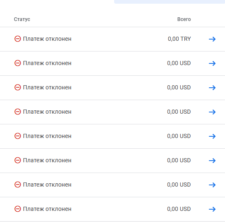225x222 pixels.
Task: Click the red minus icon in the sixth row
Action: [18, 160]
